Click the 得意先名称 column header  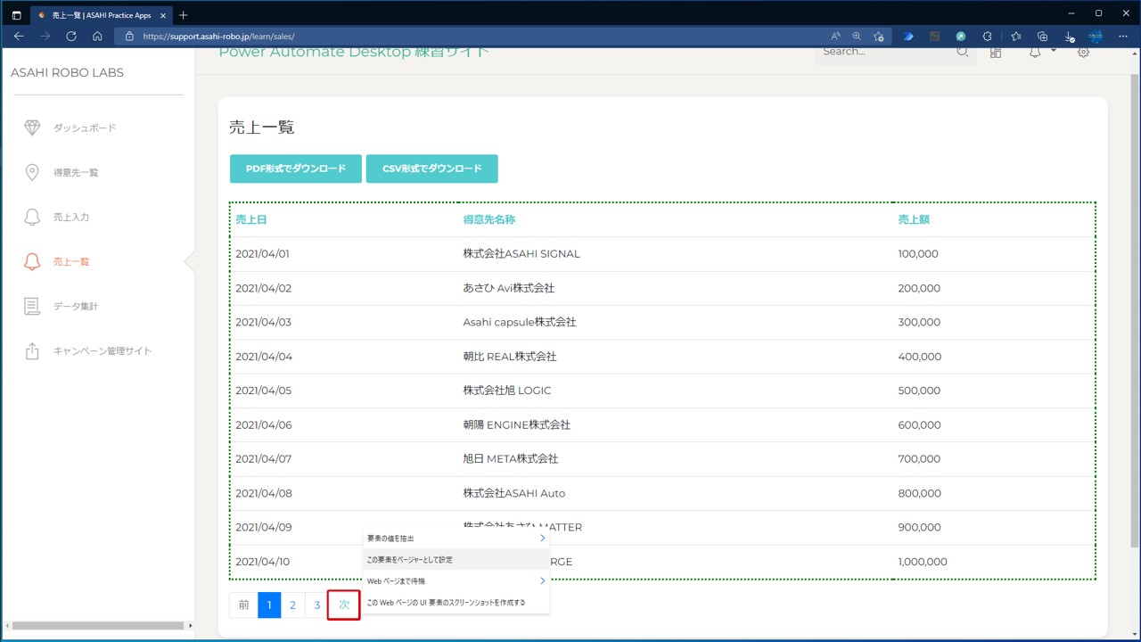tap(489, 219)
